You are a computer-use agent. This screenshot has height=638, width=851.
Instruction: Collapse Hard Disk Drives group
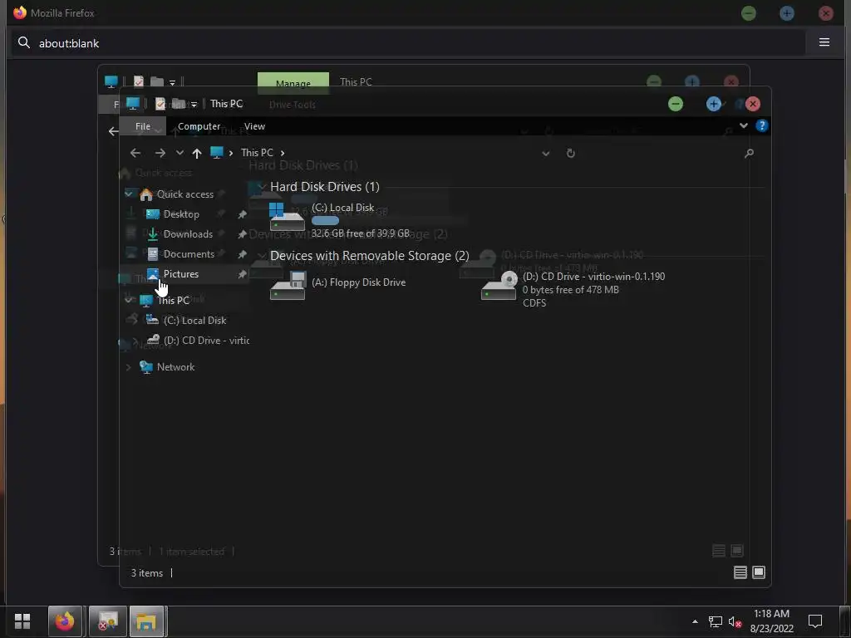click(262, 187)
